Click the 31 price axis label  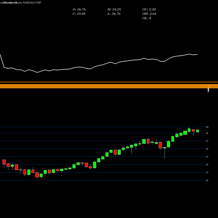coord(207,172)
